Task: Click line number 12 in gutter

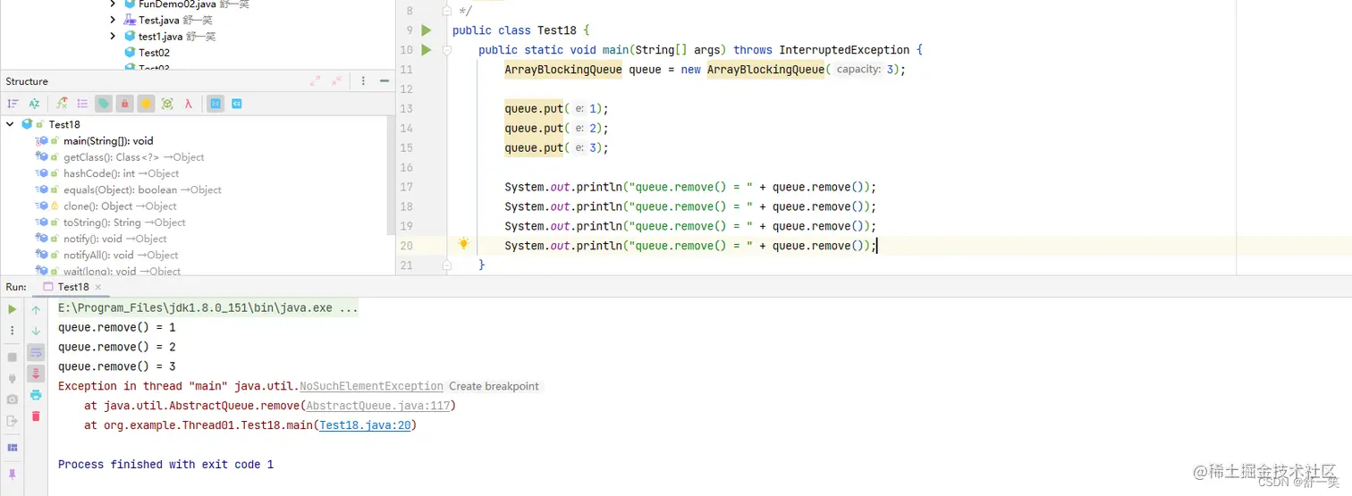Action: point(407,89)
